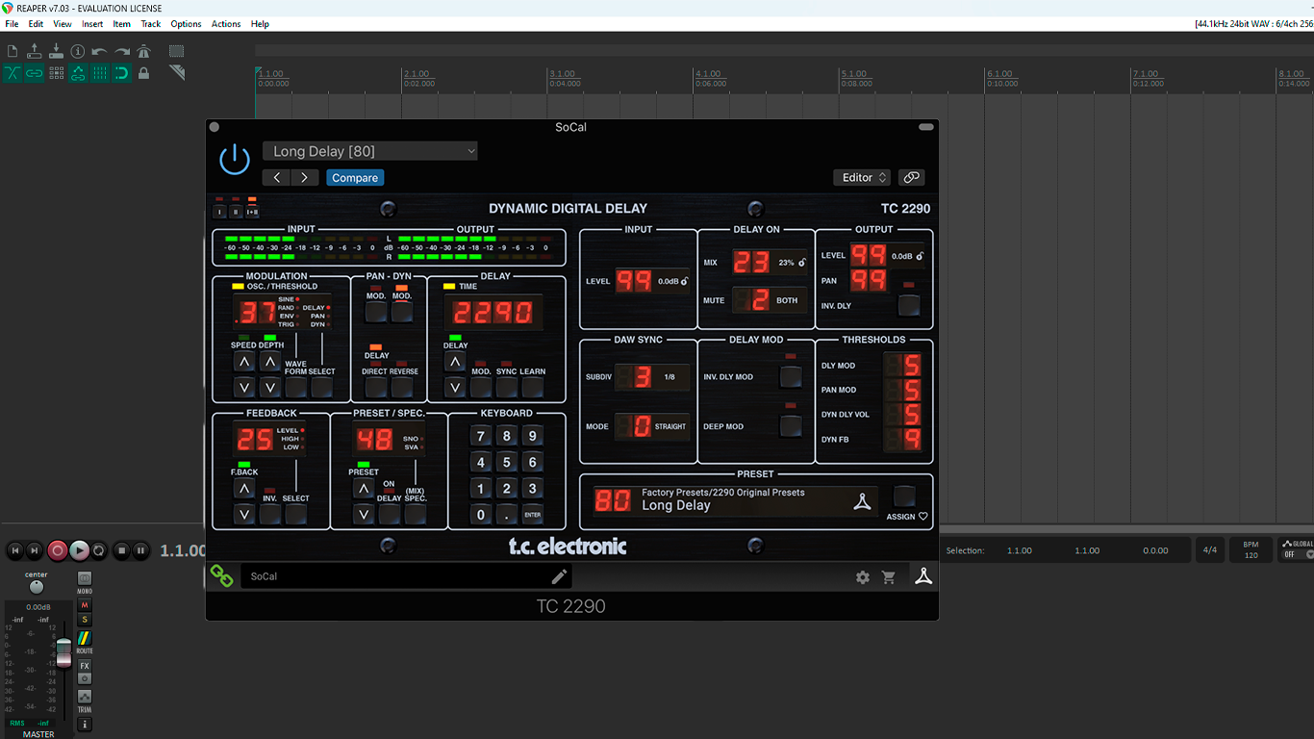This screenshot has width=1314, height=739.
Task: Click the transport Record button
Action: tap(58, 550)
